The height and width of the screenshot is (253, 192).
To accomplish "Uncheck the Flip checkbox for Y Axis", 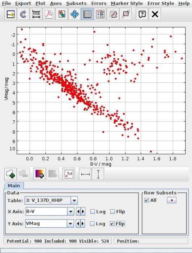I will coord(112,224).
